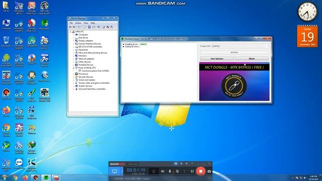The height and width of the screenshot is (181, 322).
Task: Open the Bandicam recording mode dropdown arrow
Action: [122, 171]
